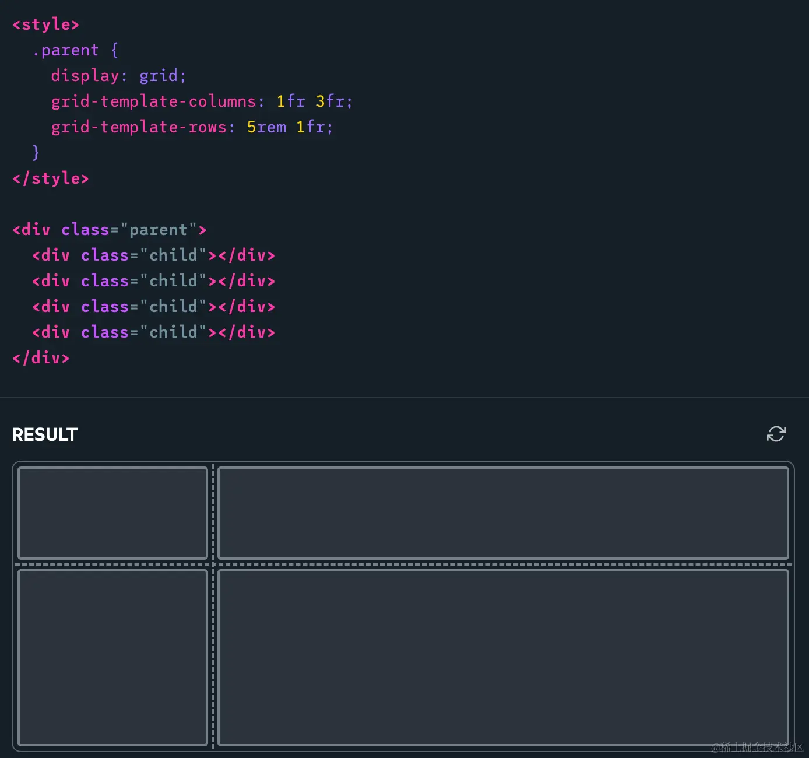Click the 'grid' value after display
This screenshot has height=758, width=809.
[x=158, y=76]
